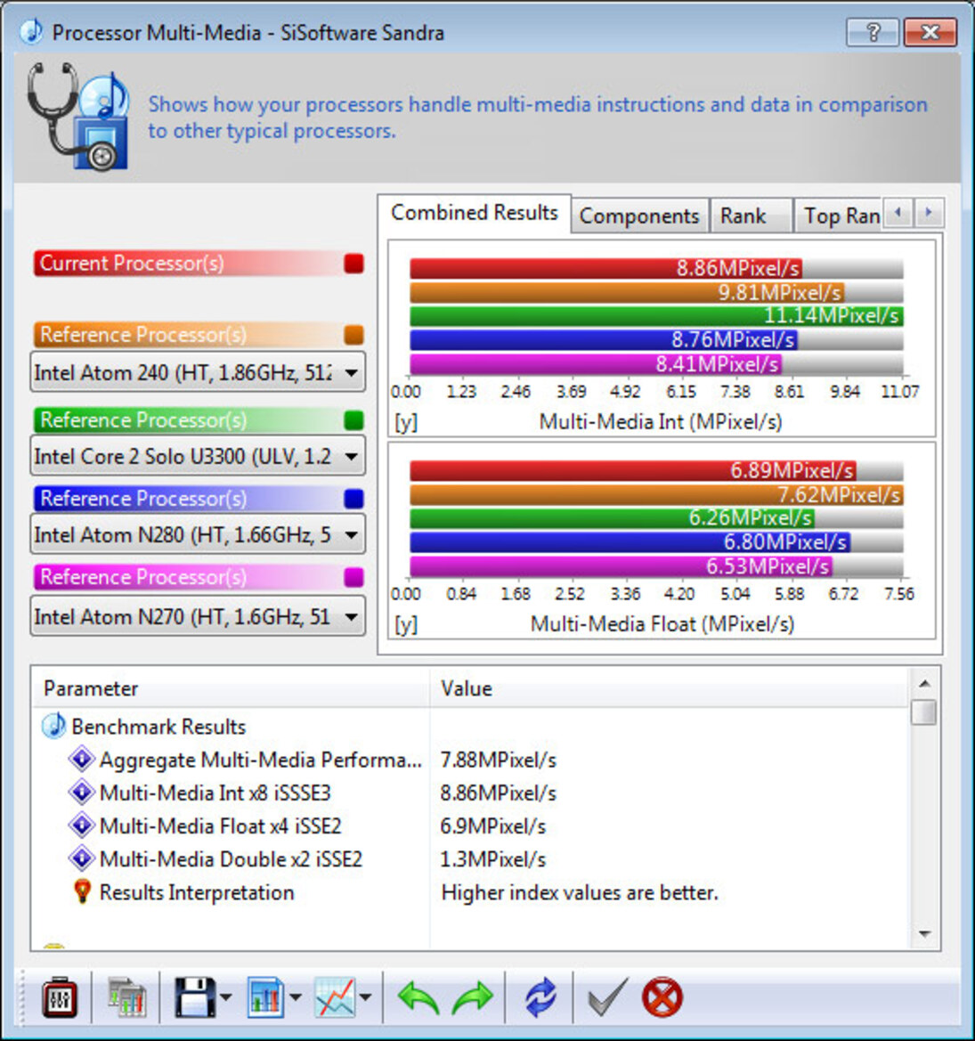Click the red 6.89MPixel/s Float bar
Image resolution: width=975 pixels, height=1041 pixels.
pos(633,471)
